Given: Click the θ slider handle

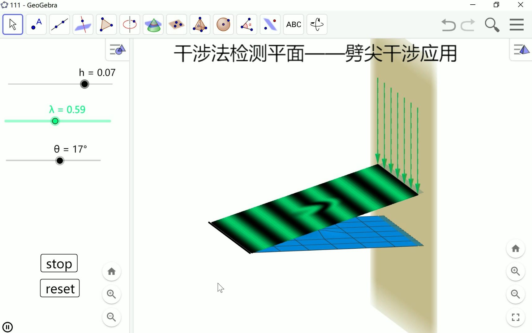Looking at the screenshot, I should pos(60,160).
